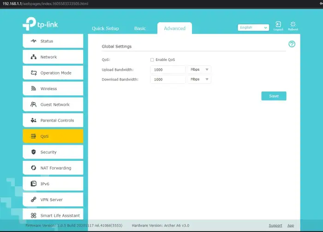323x232 pixels.
Task: Click the Reboot icon
Action: tap(293, 24)
